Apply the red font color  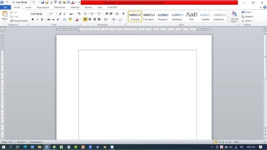[77, 20]
